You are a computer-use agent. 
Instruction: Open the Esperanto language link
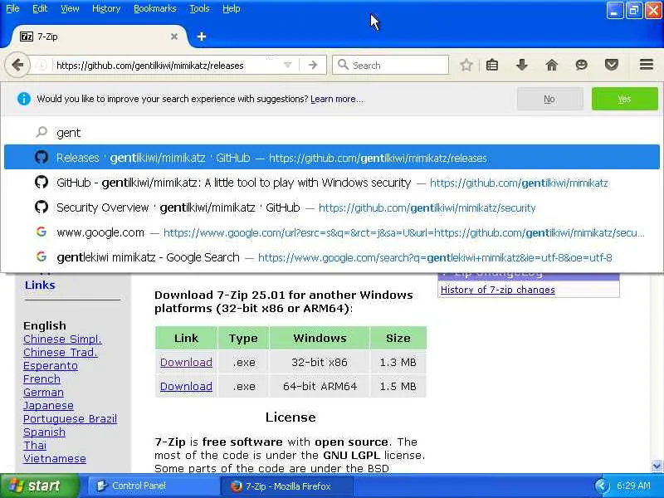(x=51, y=366)
